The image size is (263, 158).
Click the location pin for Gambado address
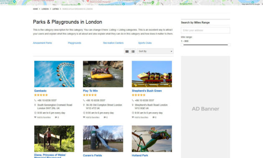(35, 105)
